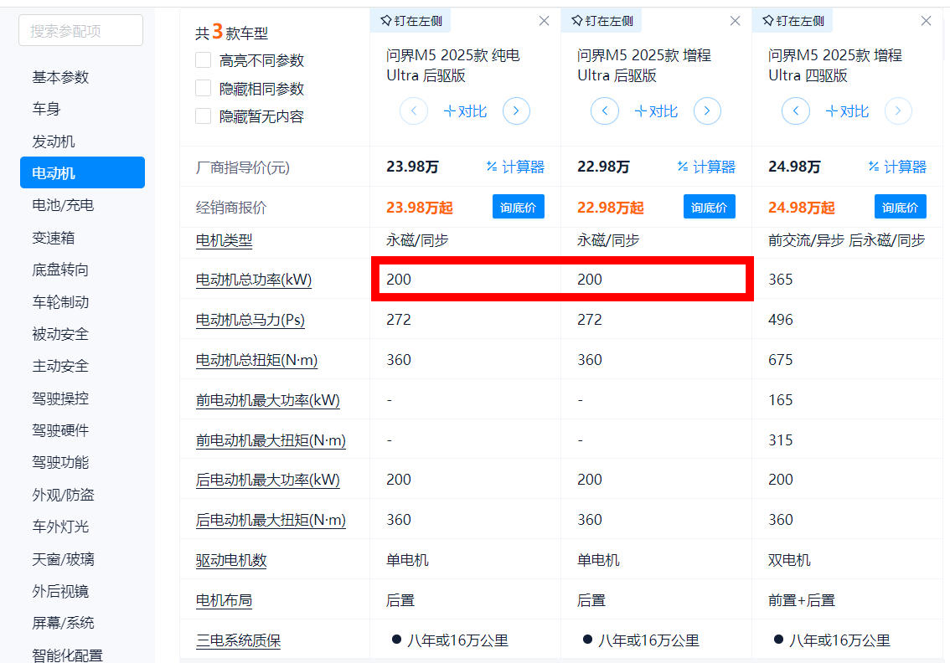Go to 基本参数 section
Image resolution: width=950 pixels, height=663 pixels.
(60, 77)
